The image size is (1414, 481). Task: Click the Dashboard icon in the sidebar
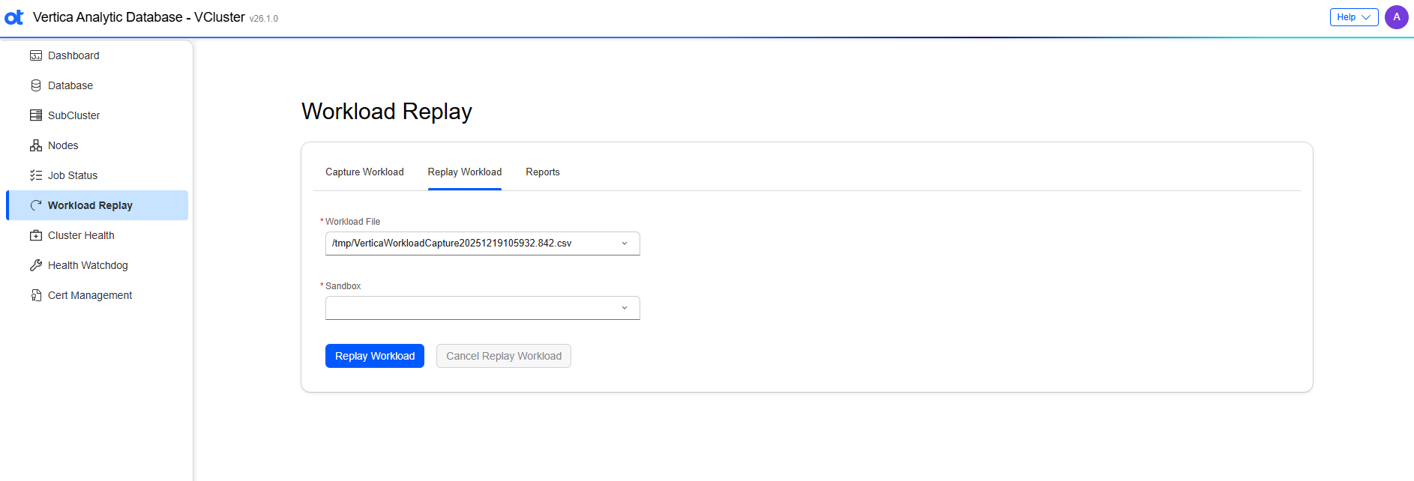[36, 55]
